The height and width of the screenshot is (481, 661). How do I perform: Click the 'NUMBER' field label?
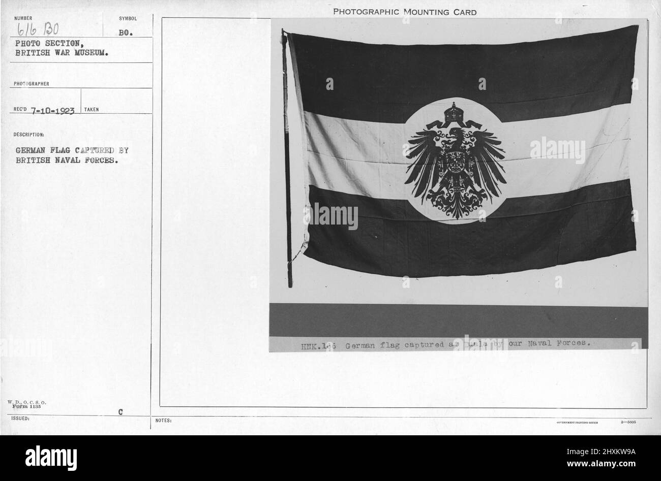tap(23, 18)
